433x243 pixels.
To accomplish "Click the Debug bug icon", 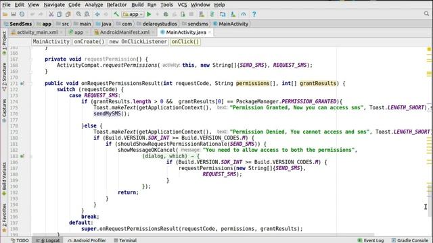I will click(x=166, y=14).
